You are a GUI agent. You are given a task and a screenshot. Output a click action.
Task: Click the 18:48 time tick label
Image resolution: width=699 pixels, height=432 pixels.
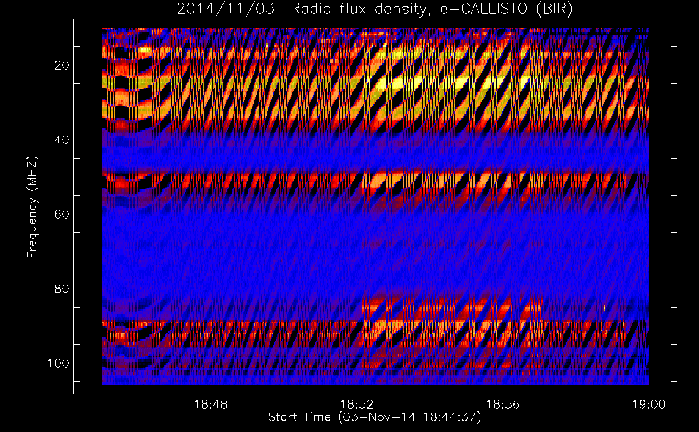[x=211, y=405]
